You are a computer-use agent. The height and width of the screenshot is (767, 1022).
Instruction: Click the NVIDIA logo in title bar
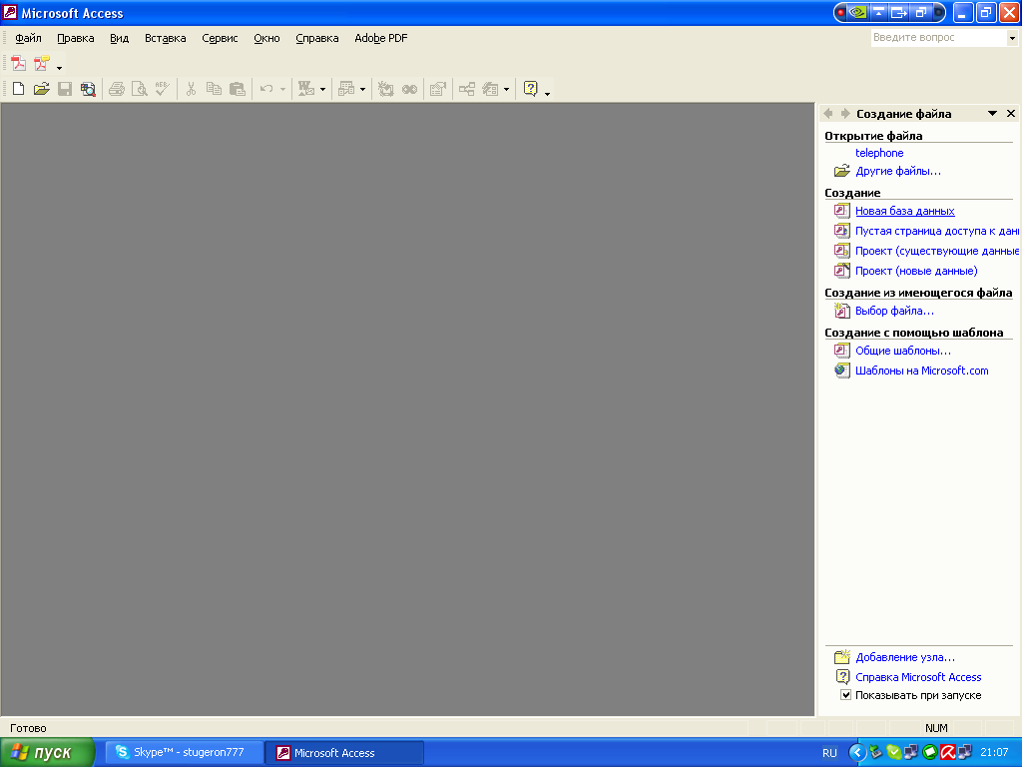tap(858, 12)
